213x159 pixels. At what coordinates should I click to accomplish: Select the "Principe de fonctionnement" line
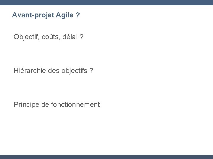(57, 105)
